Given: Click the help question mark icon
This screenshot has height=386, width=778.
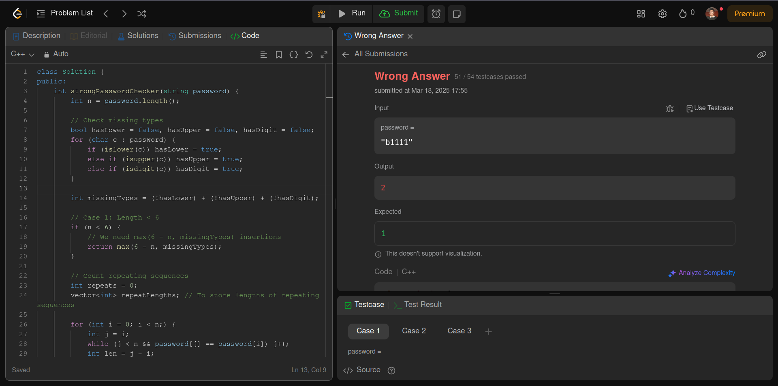Looking at the screenshot, I should pos(391,371).
